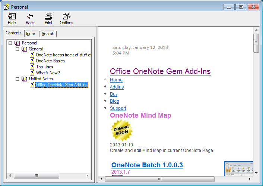Open 'OneNote keeps track of stuff' topic
This screenshot has height=186, width=263.
pos(63,55)
